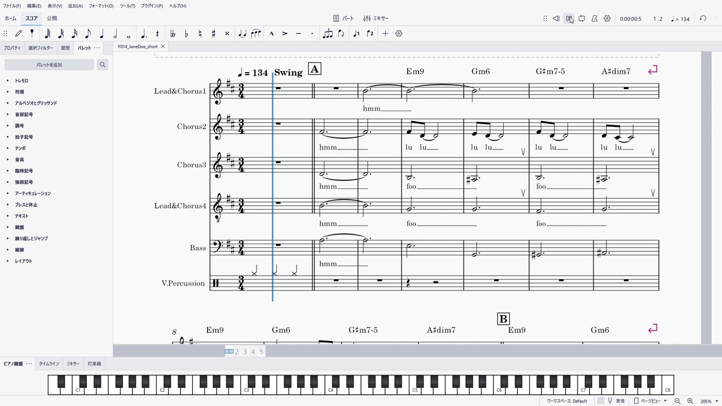Viewport: 722px width, 406px height.
Task: Select the sharp accidental icon
Action: pos(213,34)
